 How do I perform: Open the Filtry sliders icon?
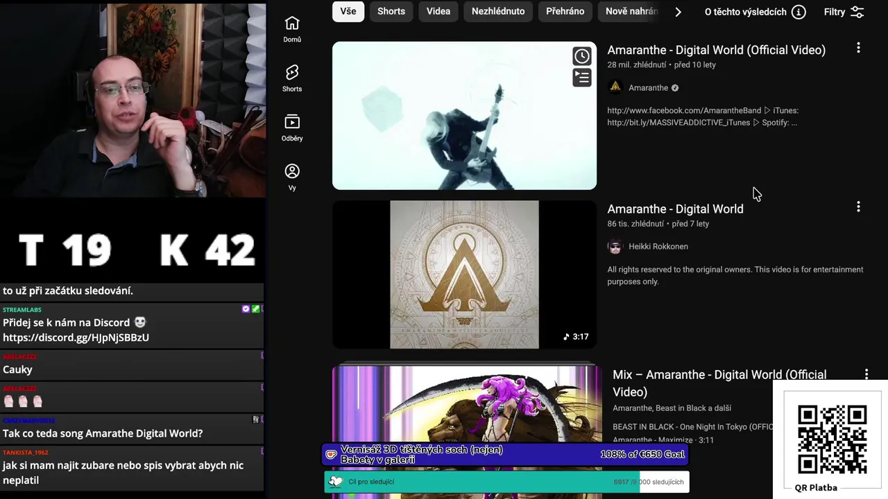(857, 12)
